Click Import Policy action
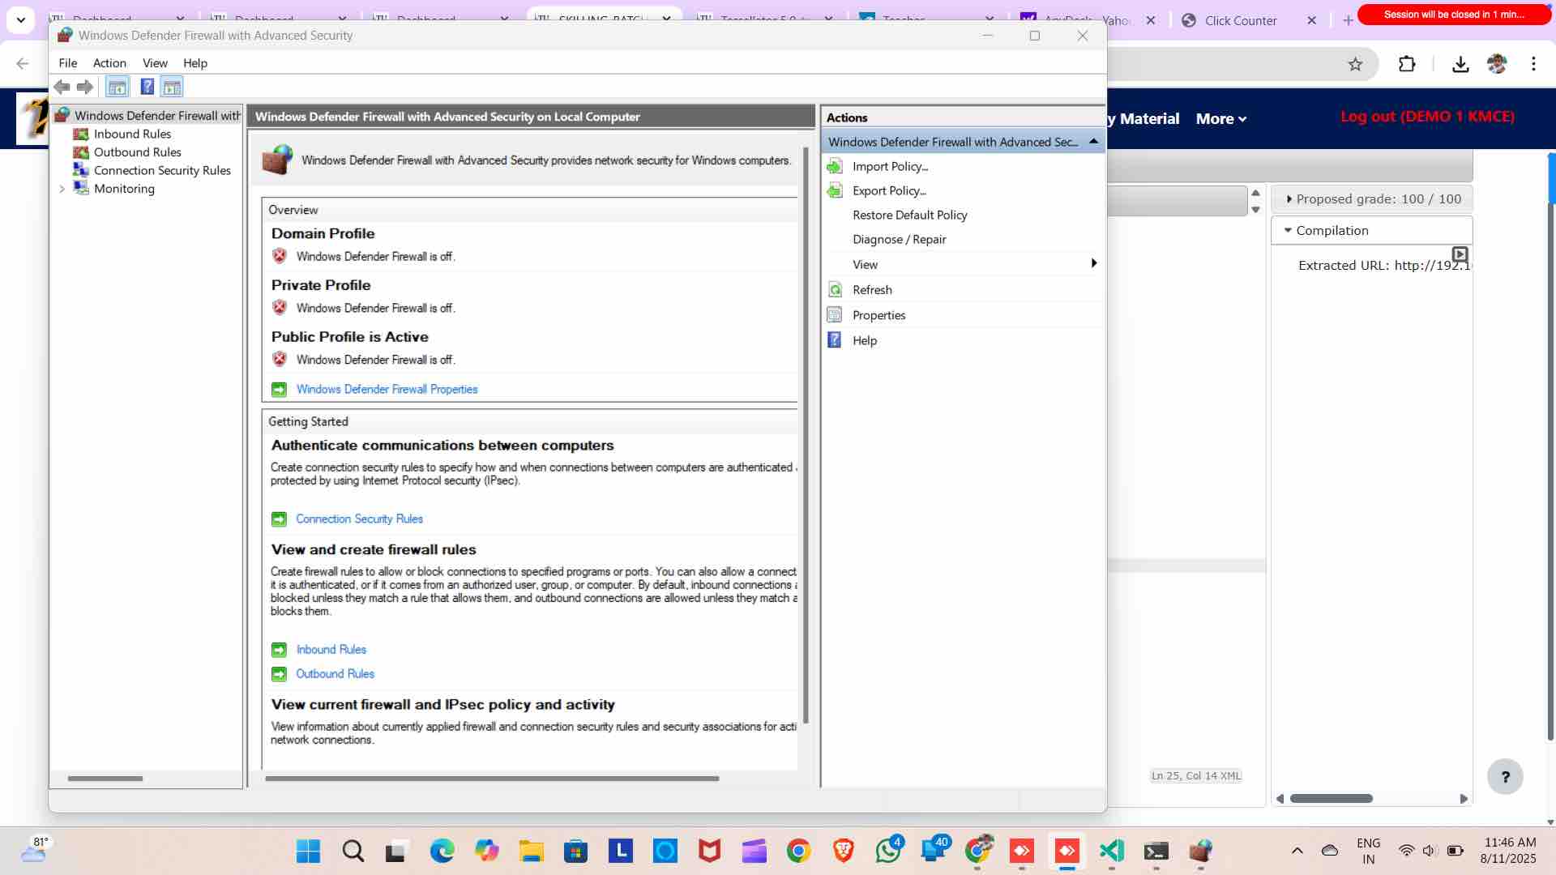The image size is (1556, 875). tap(890, 167)
